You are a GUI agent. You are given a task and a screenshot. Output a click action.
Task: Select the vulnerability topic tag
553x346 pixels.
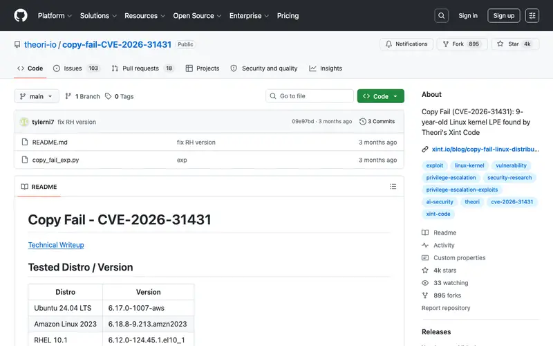click(x=511, y=165)
